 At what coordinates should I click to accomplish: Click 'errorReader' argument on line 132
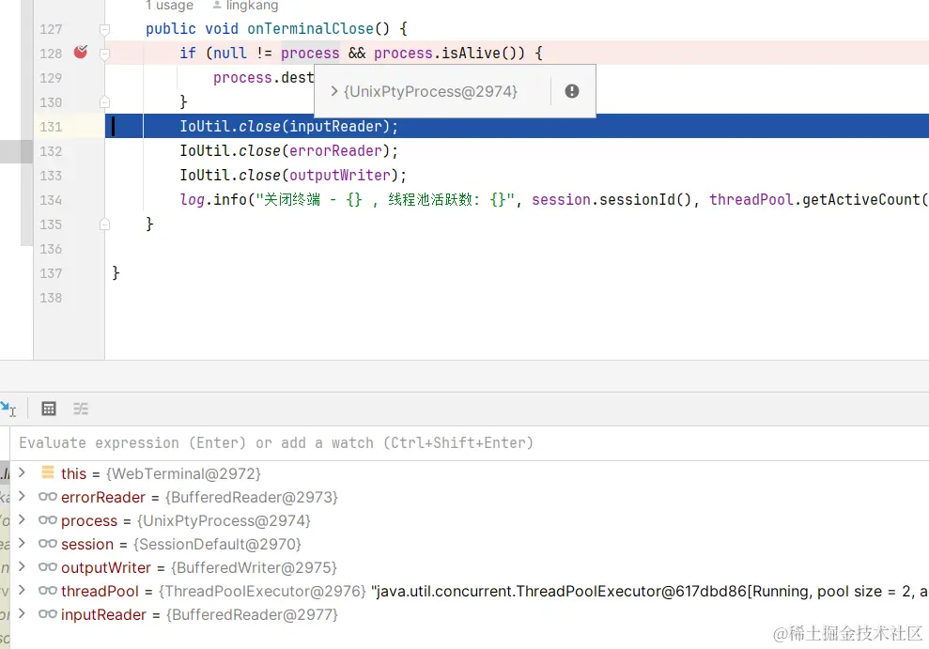[335, 151]
